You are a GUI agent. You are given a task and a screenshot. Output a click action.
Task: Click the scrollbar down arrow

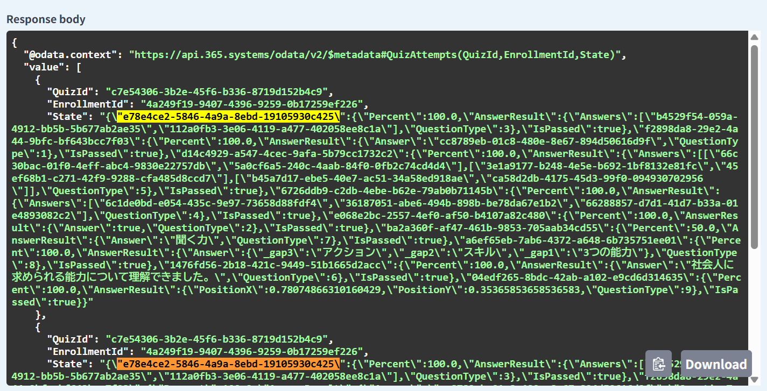click(x=755, y=380)
